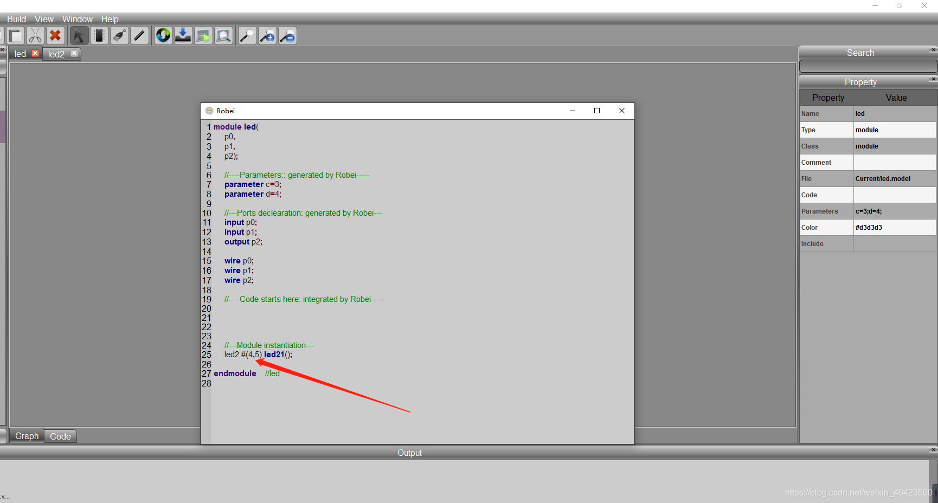938x503 pixels.
Task: Click the run simulation icon
Action: [203, 36]
